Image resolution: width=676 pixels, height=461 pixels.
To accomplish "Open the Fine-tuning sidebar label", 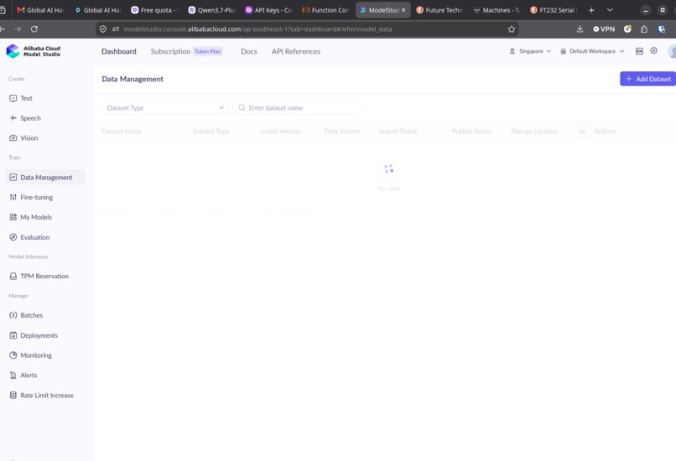I will point(37,197).
